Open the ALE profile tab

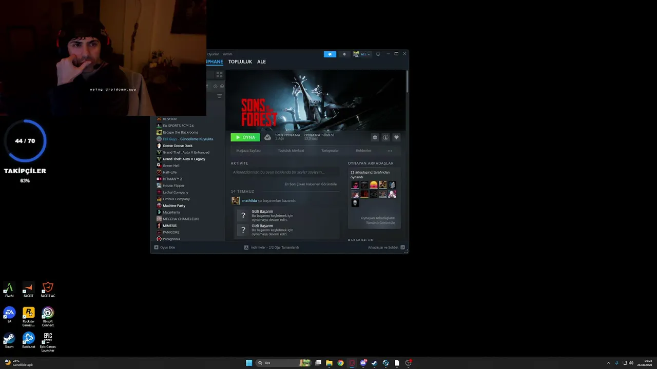[x=261, y=62]
